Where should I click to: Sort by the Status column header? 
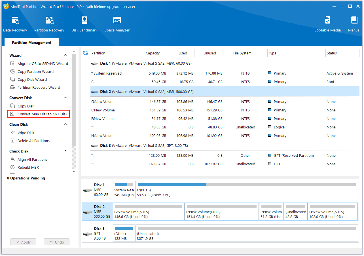point(342,53)
